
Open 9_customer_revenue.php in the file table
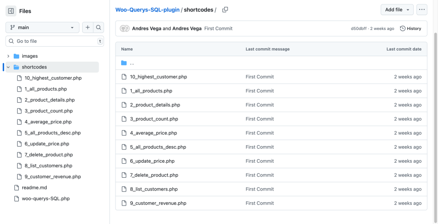point(158,203)
